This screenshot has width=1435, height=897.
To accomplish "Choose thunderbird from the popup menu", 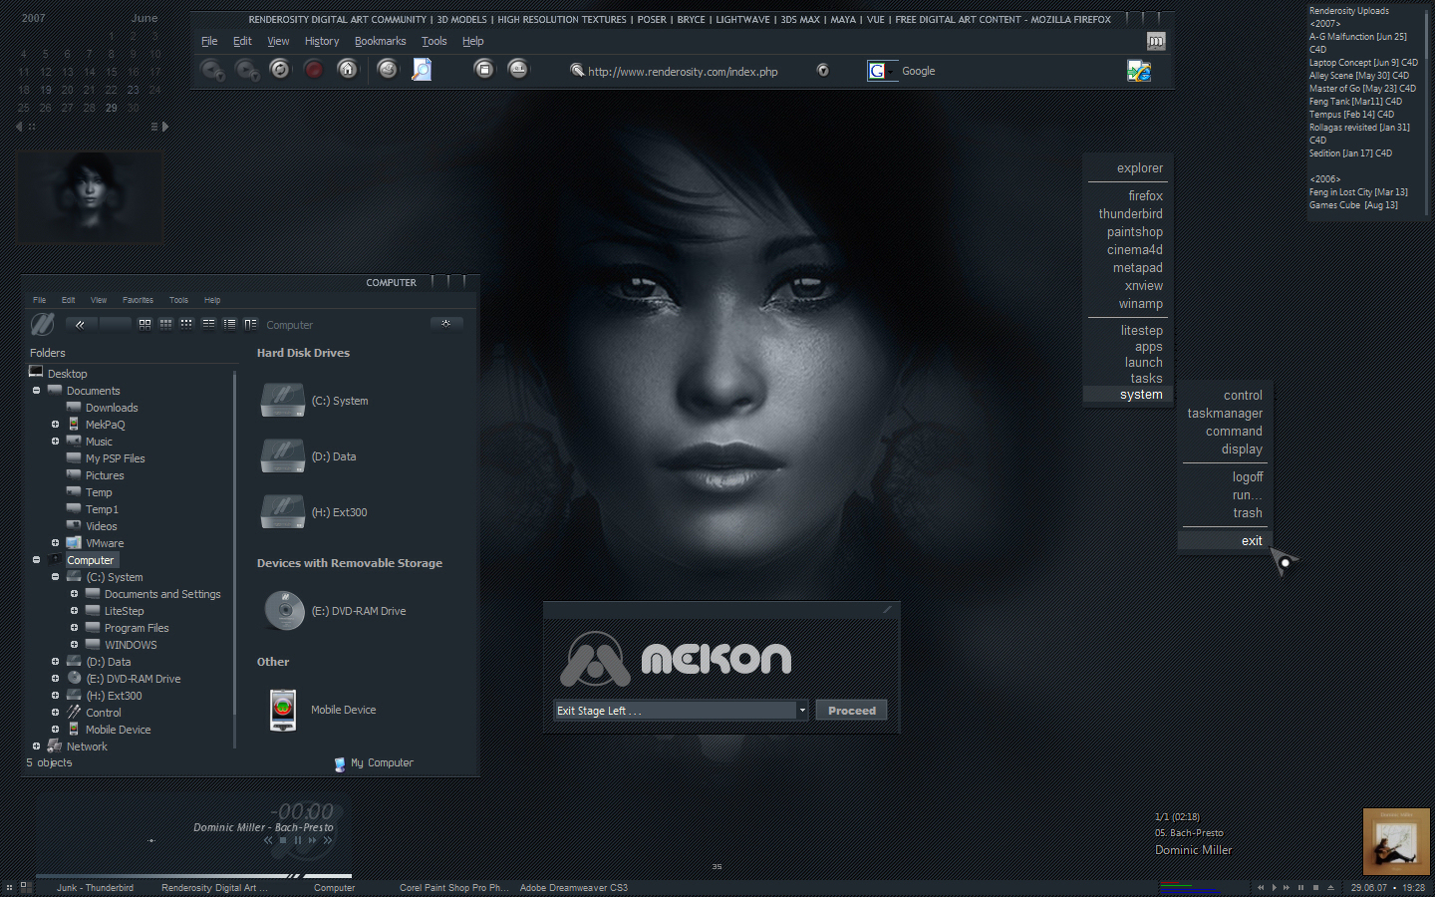I will tap(1130, 214).
